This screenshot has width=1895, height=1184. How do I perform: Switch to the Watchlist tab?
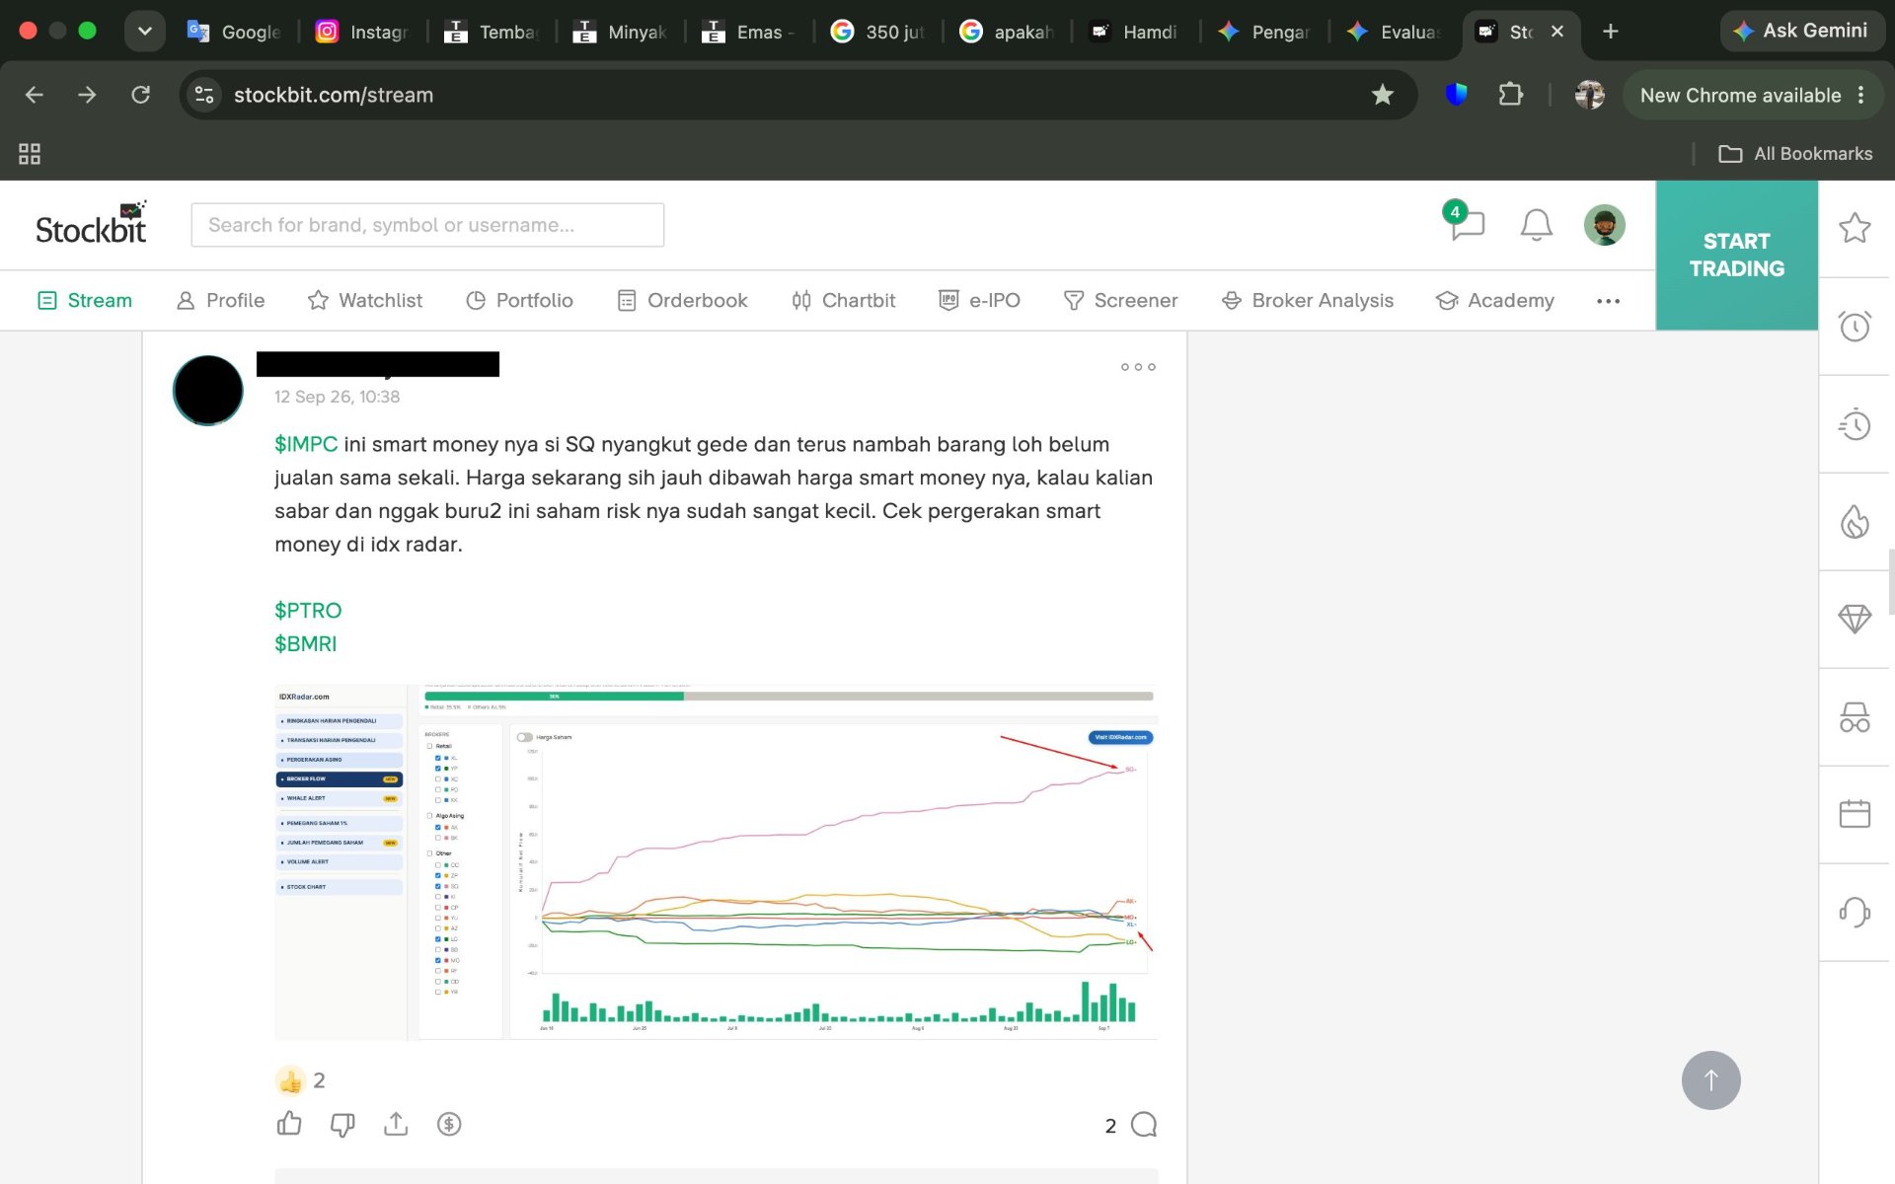coord(364,300)
